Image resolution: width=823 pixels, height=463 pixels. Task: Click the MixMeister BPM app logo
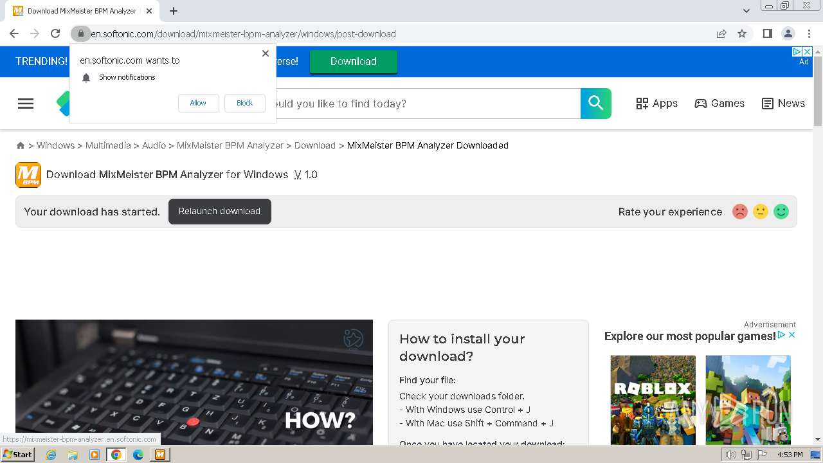point(28,175)
